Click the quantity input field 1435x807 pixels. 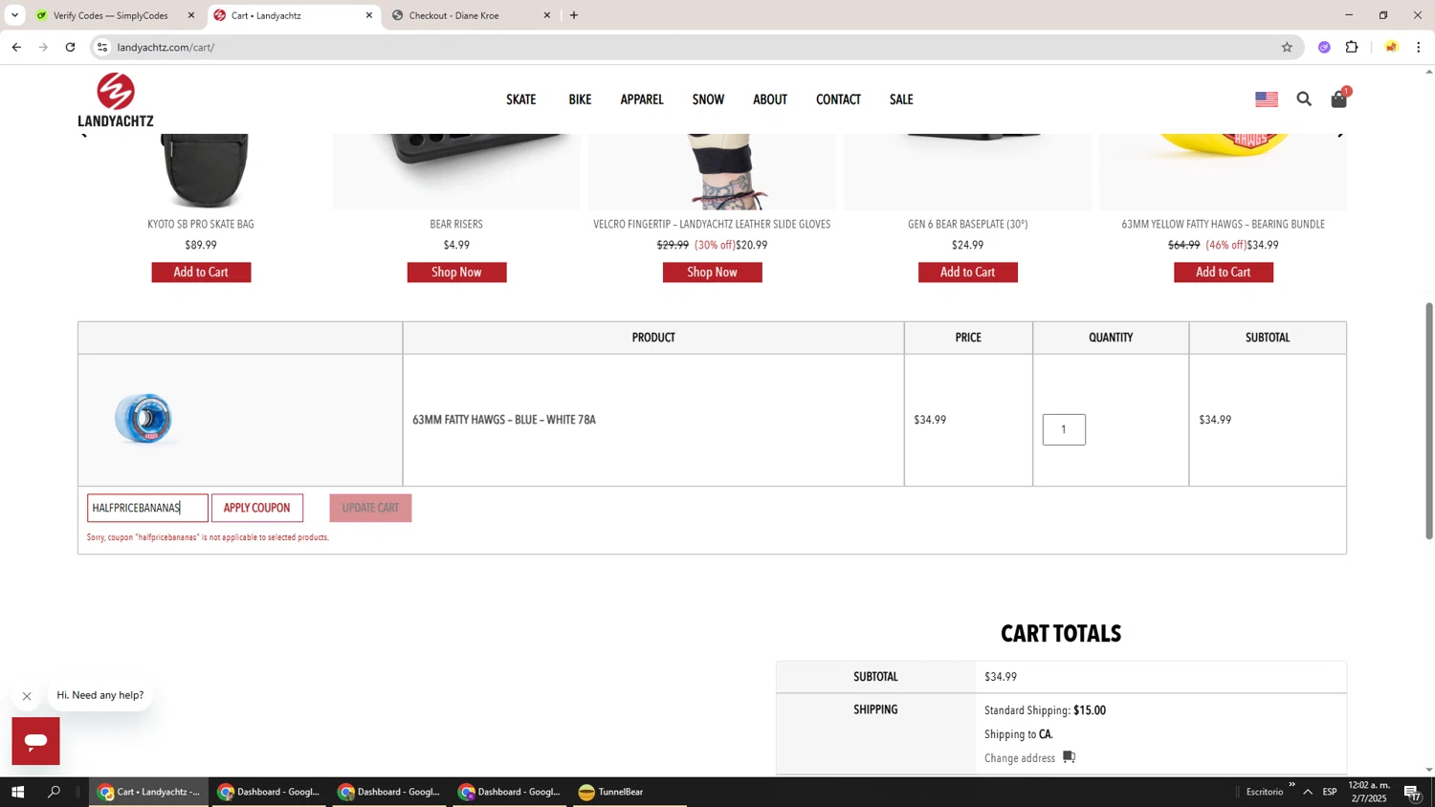point(1064,429)
